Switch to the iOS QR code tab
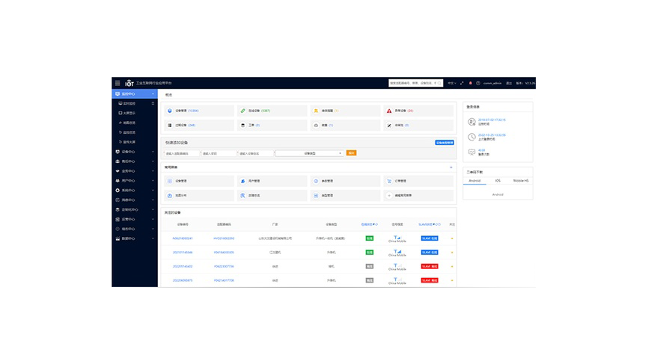Screen dimensions: 648x364 [x=498, y=181]
